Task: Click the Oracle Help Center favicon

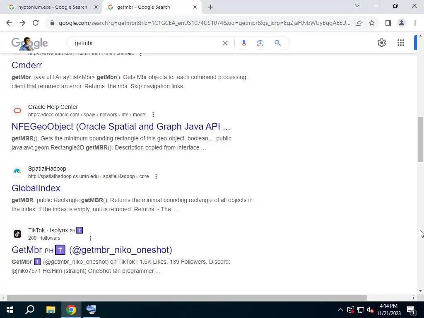Action: (17, 111)
